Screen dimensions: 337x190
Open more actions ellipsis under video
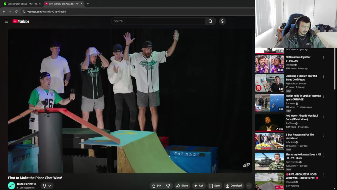249,186
